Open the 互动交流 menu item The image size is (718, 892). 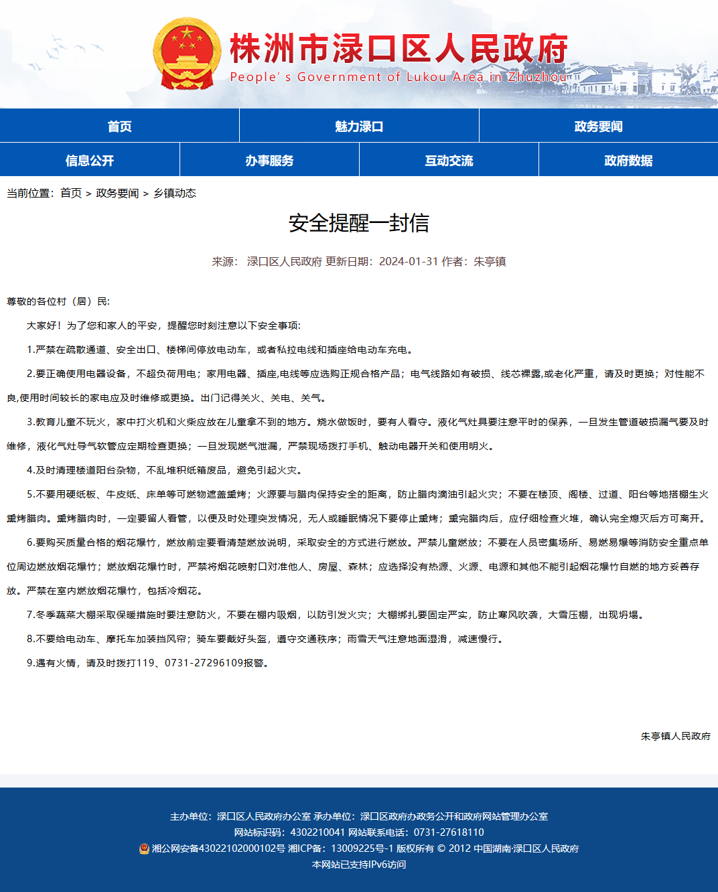pos(449,160)
